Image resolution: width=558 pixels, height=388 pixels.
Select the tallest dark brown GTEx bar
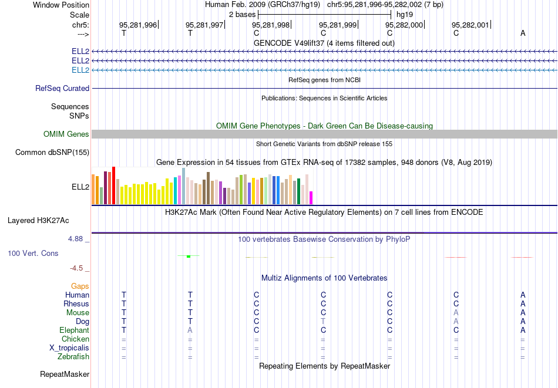pos(208,188)
